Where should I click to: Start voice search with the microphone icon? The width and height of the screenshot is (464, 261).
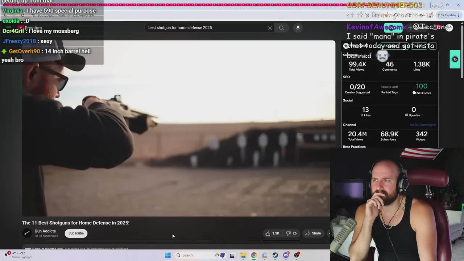298,28
